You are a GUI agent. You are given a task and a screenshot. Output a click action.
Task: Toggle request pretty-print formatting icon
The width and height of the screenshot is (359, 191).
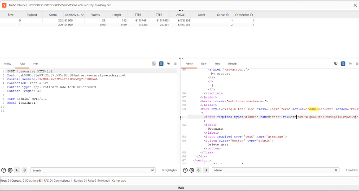click(161, 64)
